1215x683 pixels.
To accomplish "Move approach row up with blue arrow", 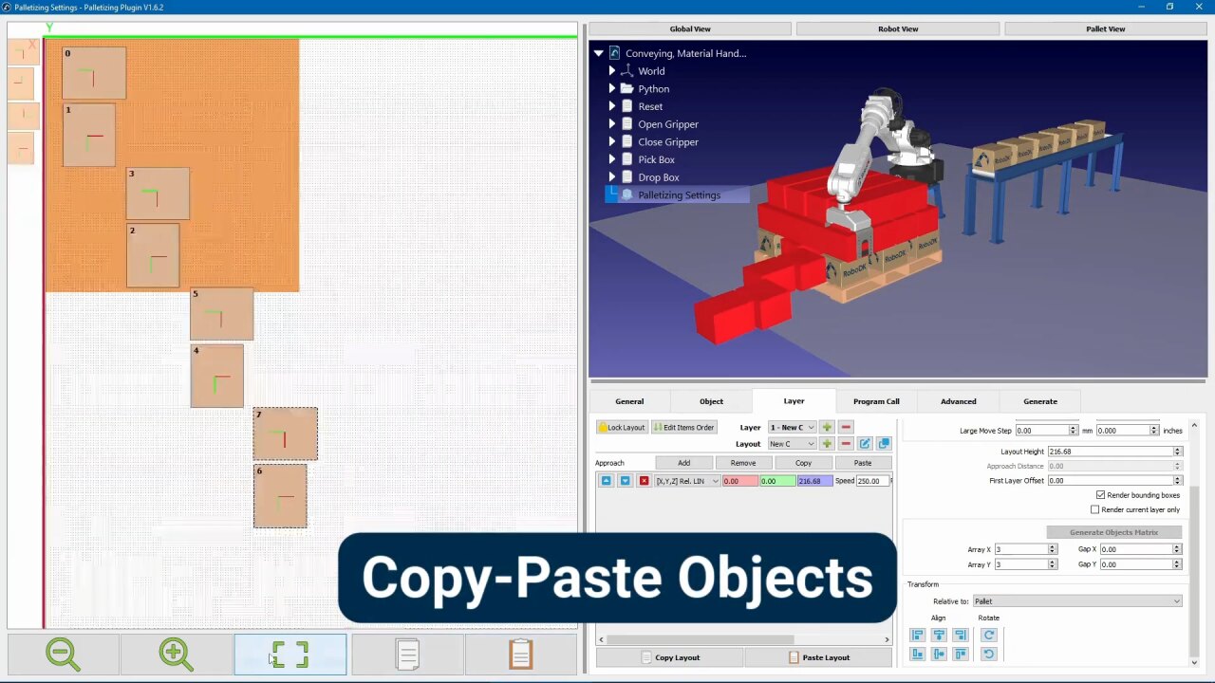I will pyautogui.click(x=606, y=481).
